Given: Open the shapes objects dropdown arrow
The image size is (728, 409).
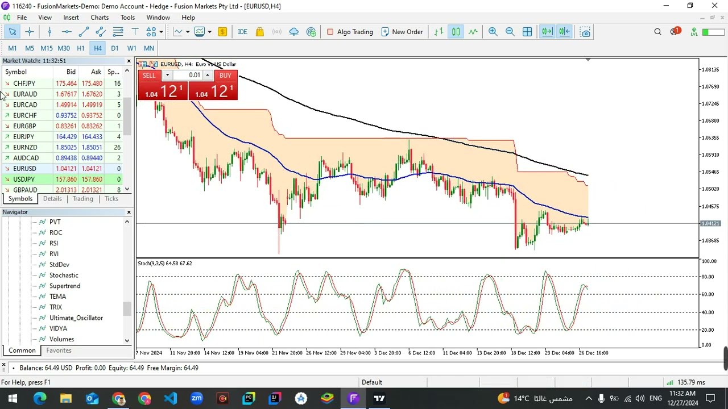Looking at the screenshot, I should coord(161,32).
